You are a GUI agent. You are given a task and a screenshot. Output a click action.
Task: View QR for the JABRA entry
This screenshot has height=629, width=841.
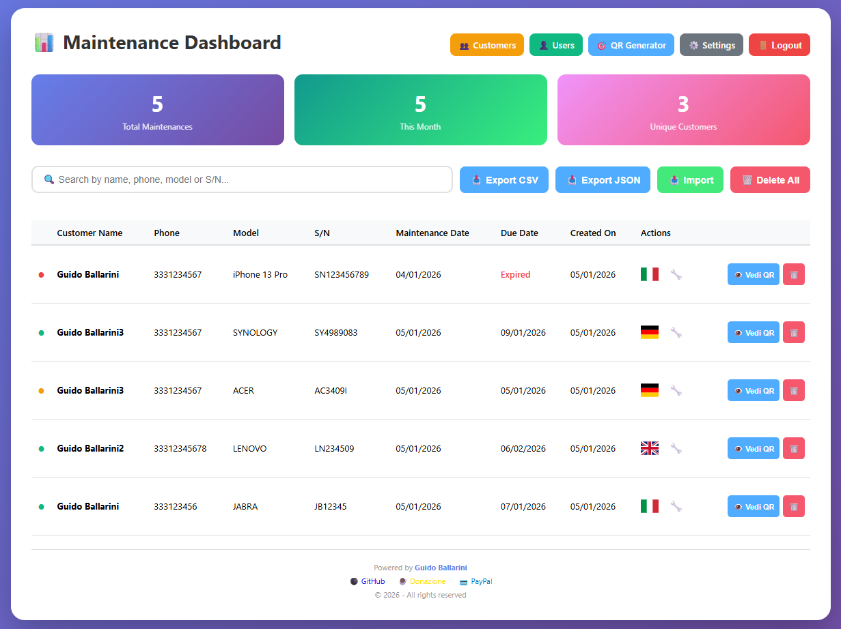point(754,506)
